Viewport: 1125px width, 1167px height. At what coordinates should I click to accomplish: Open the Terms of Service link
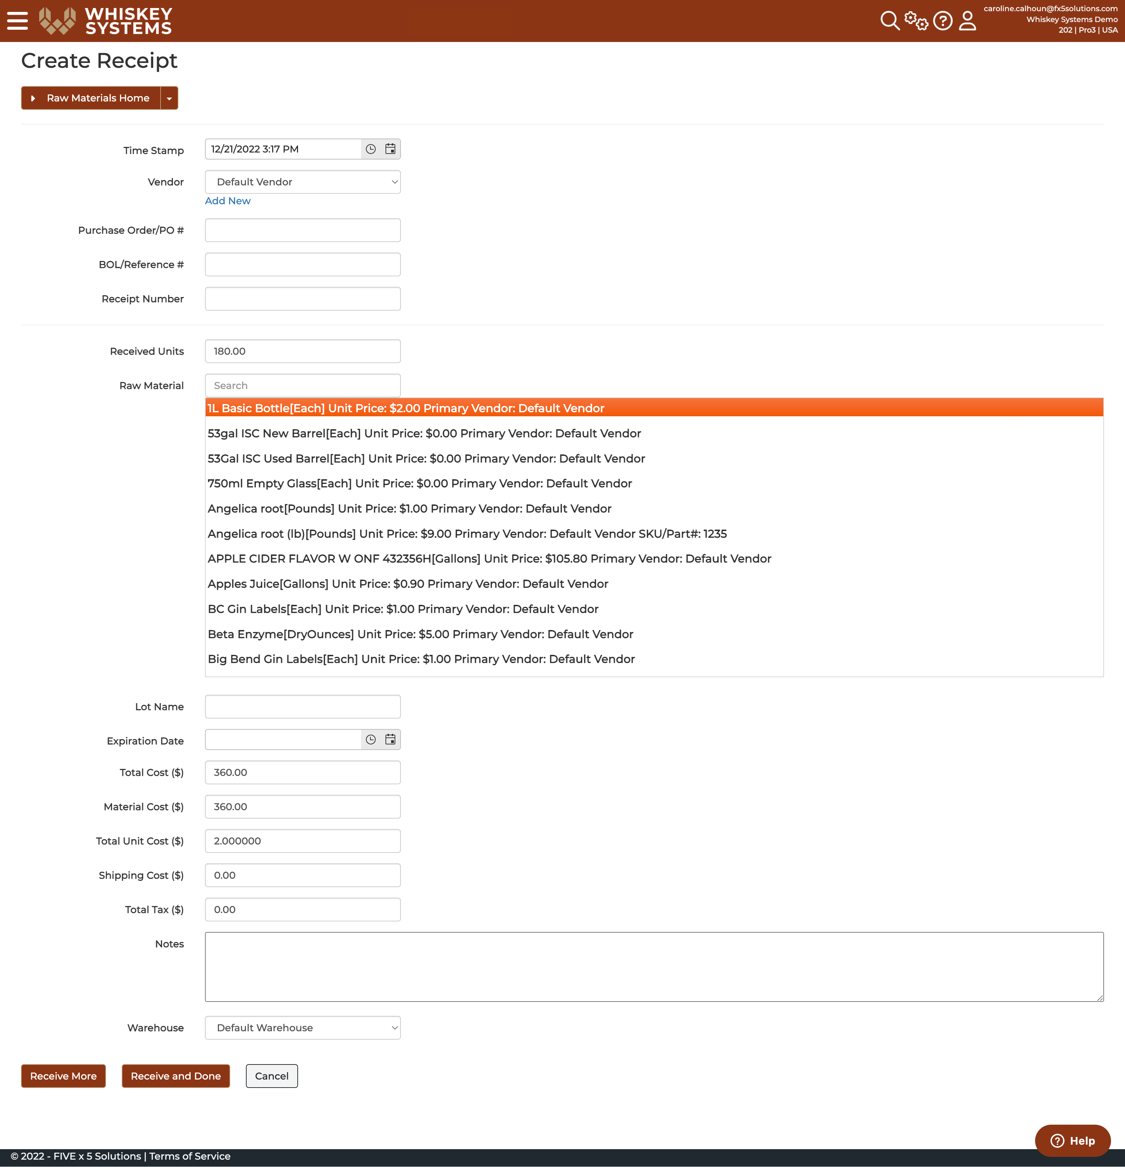(x=190, y=1156)
